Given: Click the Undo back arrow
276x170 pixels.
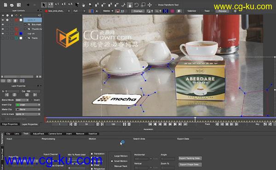Looking at the screenshot, I should coord(28,5).
